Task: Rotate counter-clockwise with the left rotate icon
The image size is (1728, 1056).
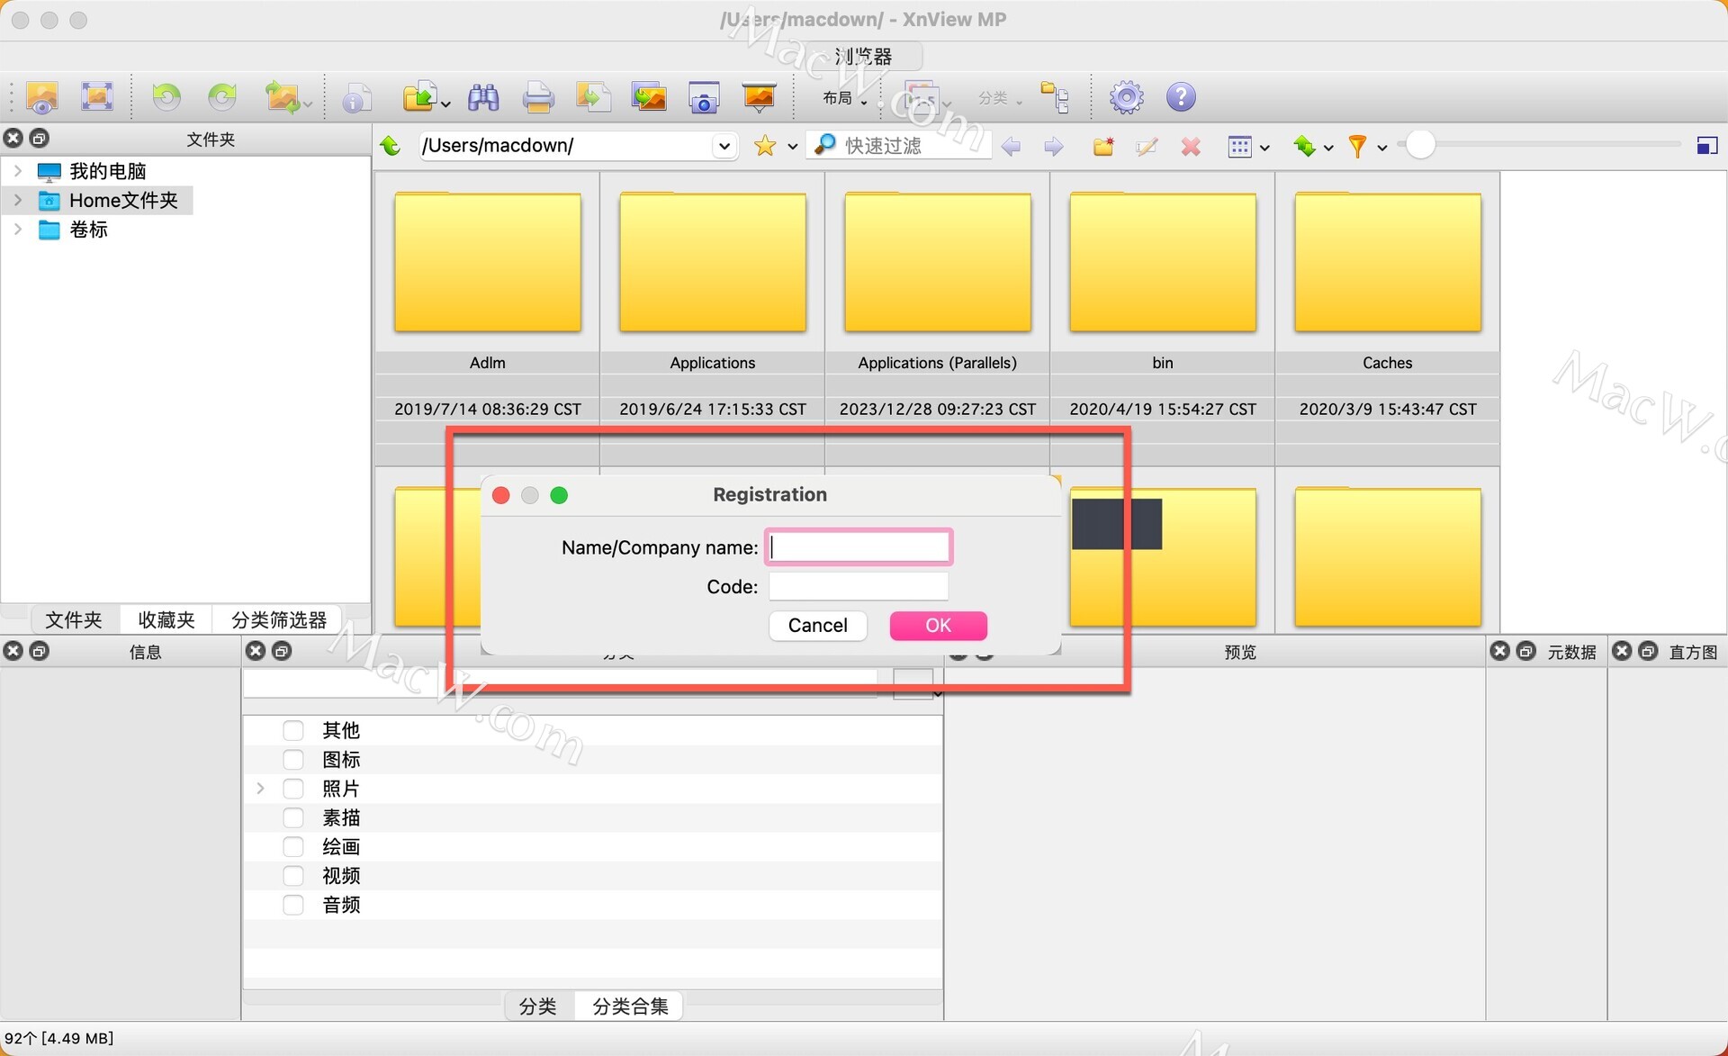Action: 166,96
